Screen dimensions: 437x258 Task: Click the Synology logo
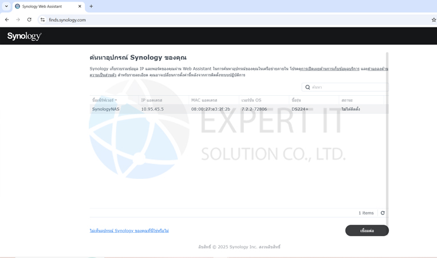click(24, 36)
